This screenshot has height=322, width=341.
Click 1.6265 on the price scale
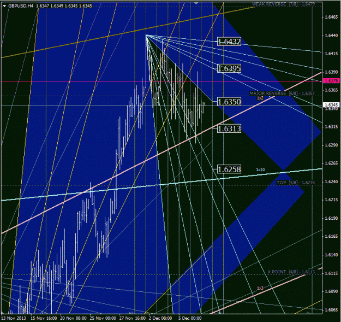click(331, 163)
